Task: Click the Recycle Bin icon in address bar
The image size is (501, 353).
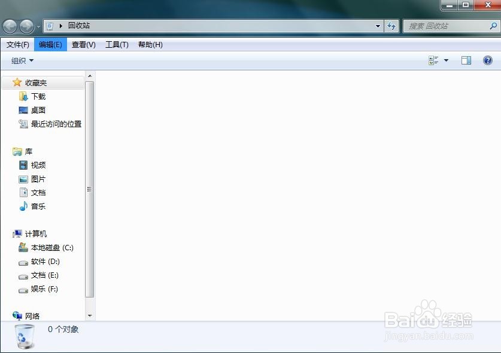Action: point(50,26)
